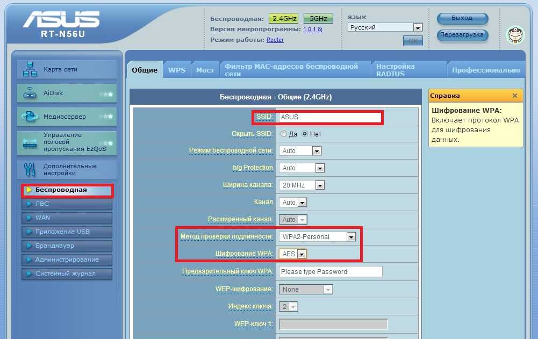Open Фильтр MAC-адресов беспроводной сети tab
Screen dimensions: 538x339
[x=295, y=70]
